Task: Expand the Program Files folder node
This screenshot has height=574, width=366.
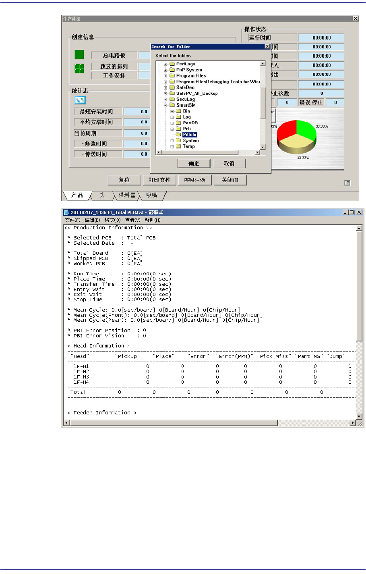Action: 165,76
